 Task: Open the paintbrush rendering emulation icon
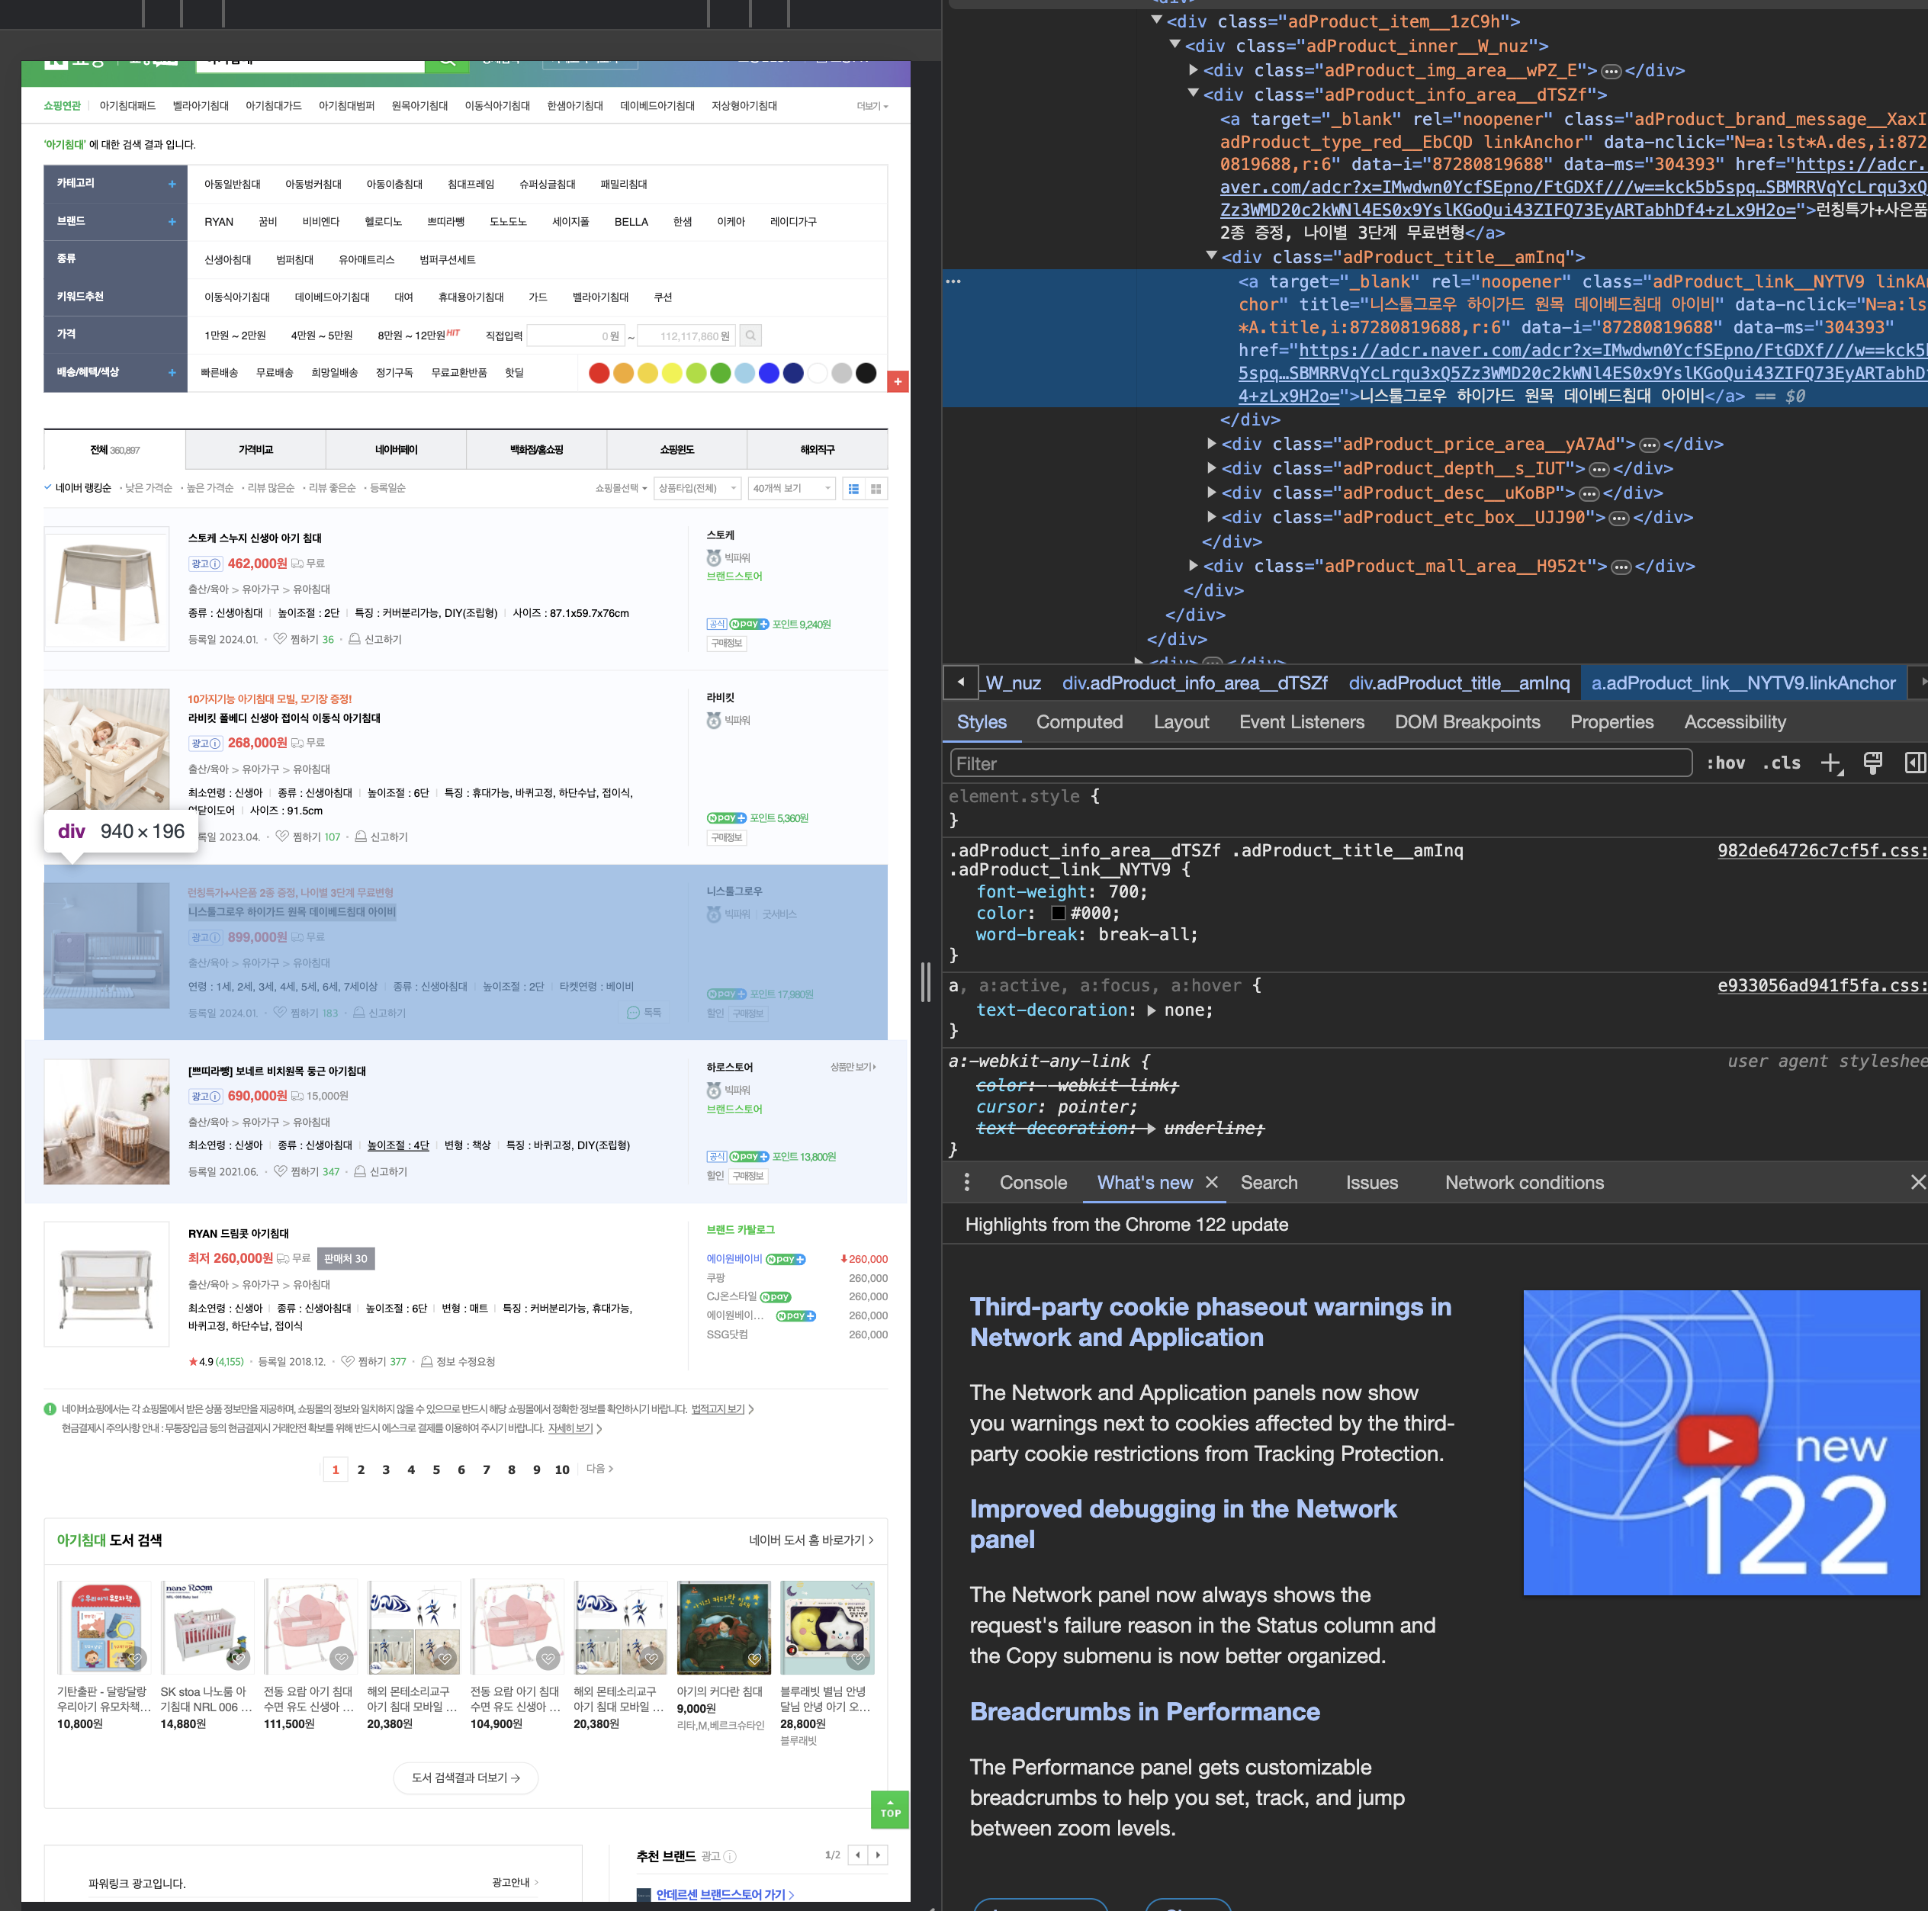click(x=1872, y=763)
